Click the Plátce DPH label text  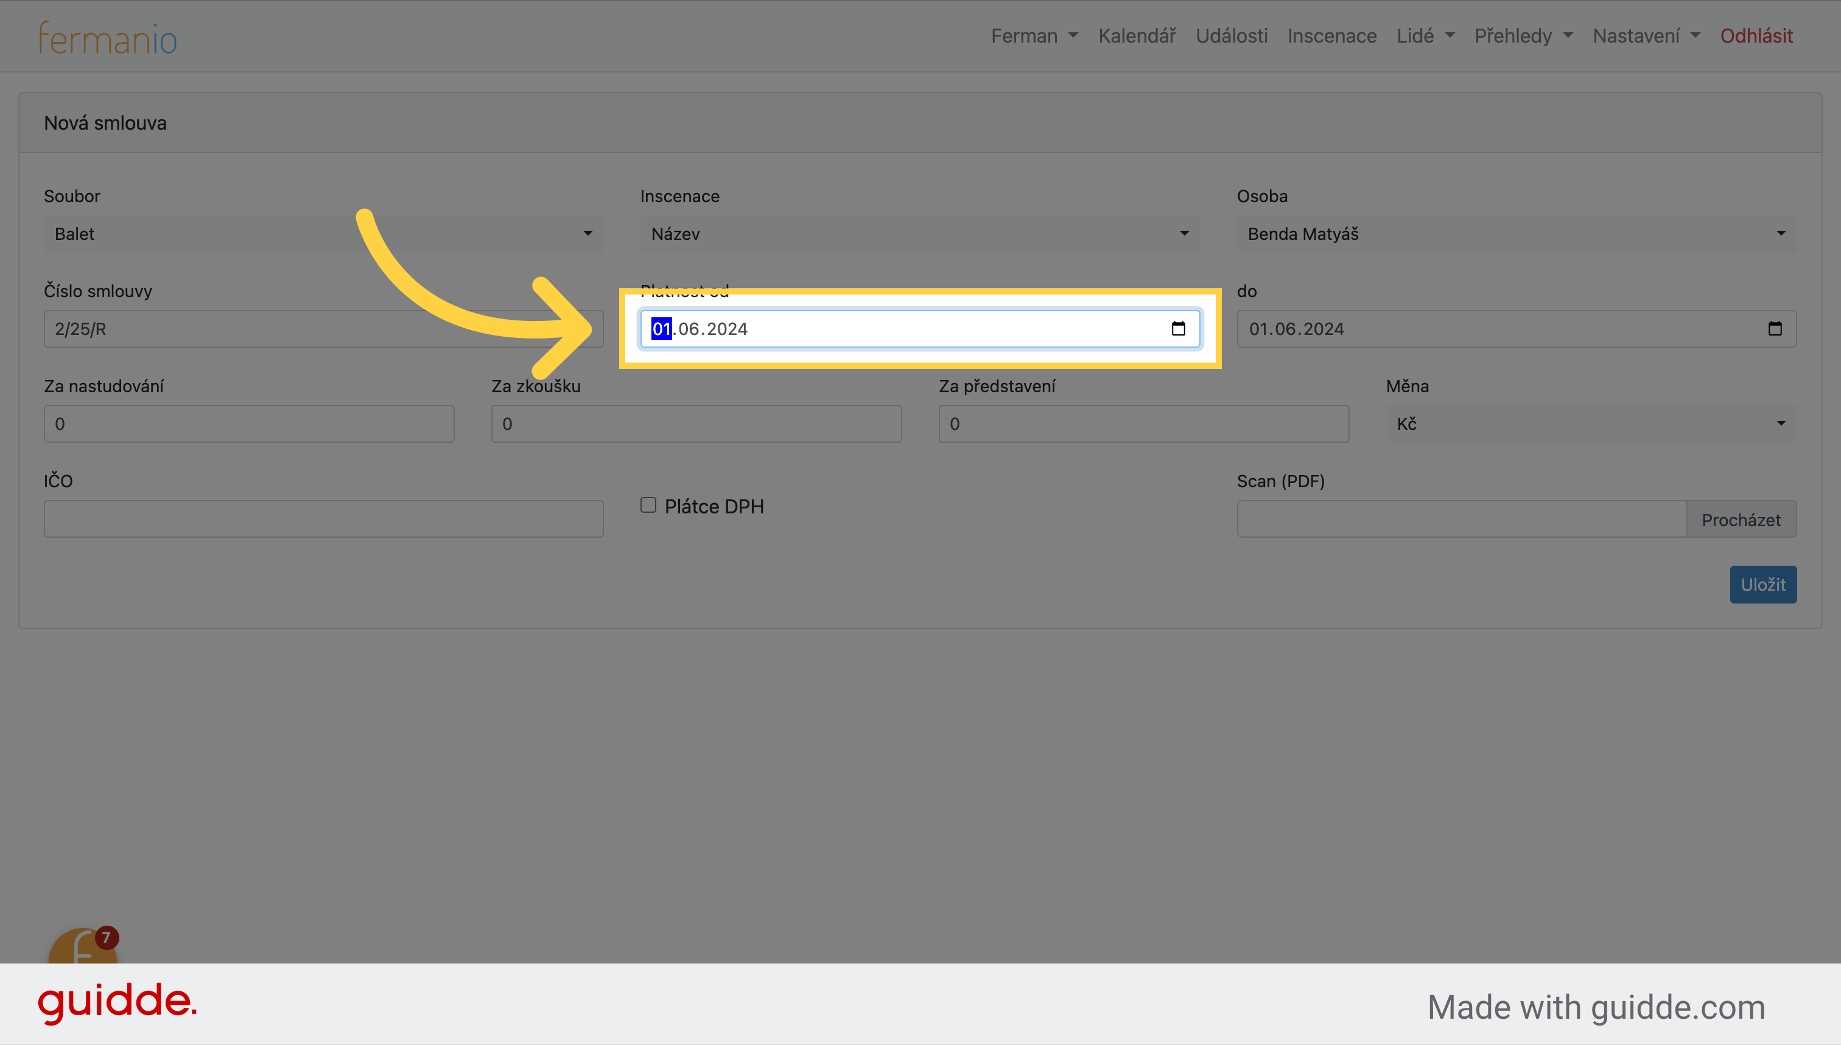(714, 507)
